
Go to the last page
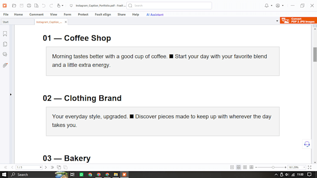52,167
